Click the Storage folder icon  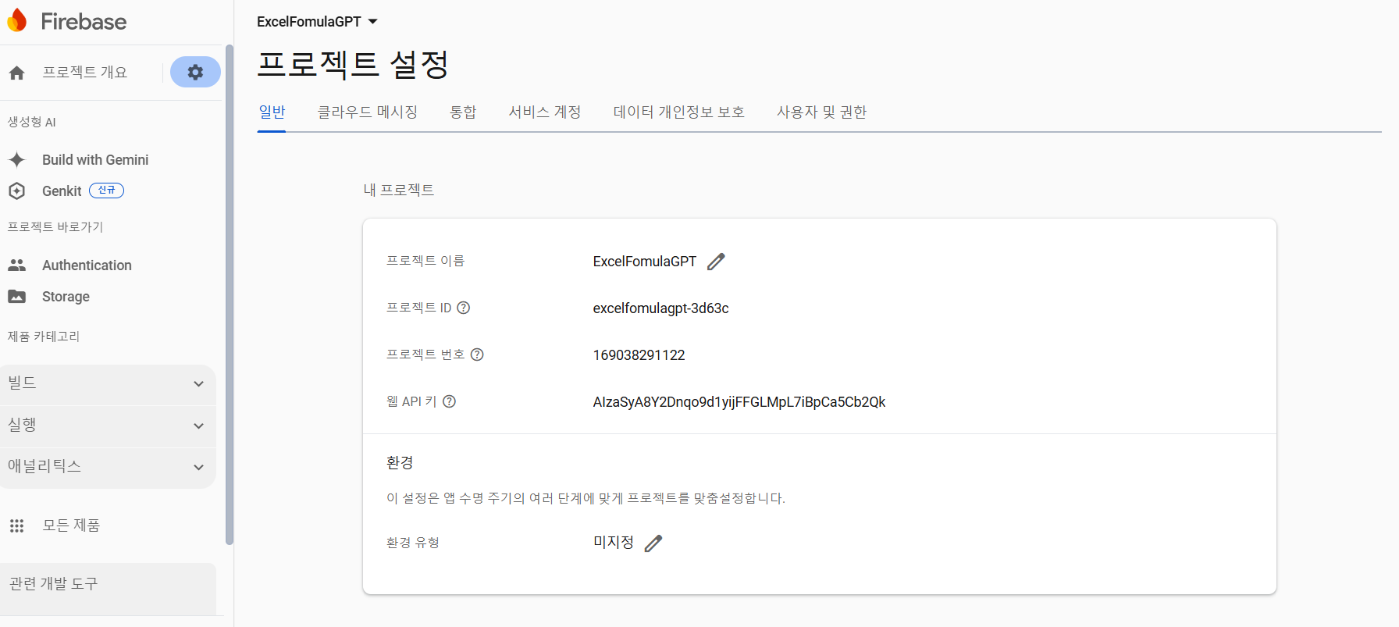[16, 296]
